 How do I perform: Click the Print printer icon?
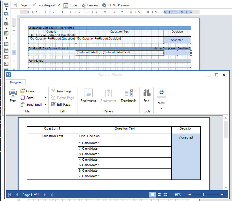[x=13, y=93]
